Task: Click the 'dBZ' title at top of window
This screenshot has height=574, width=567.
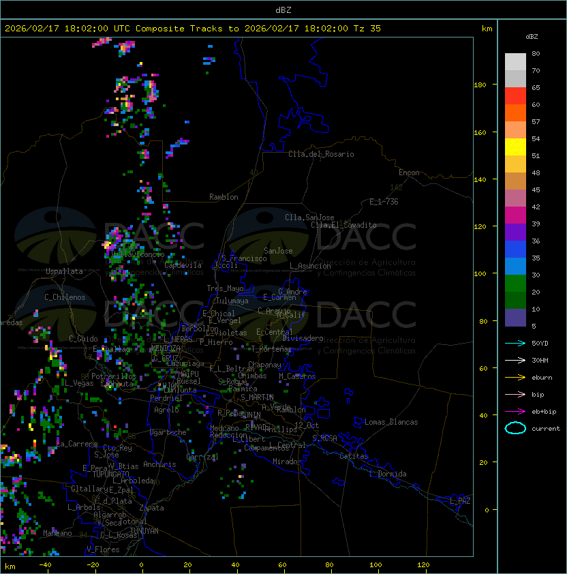Action: point(283,10)
